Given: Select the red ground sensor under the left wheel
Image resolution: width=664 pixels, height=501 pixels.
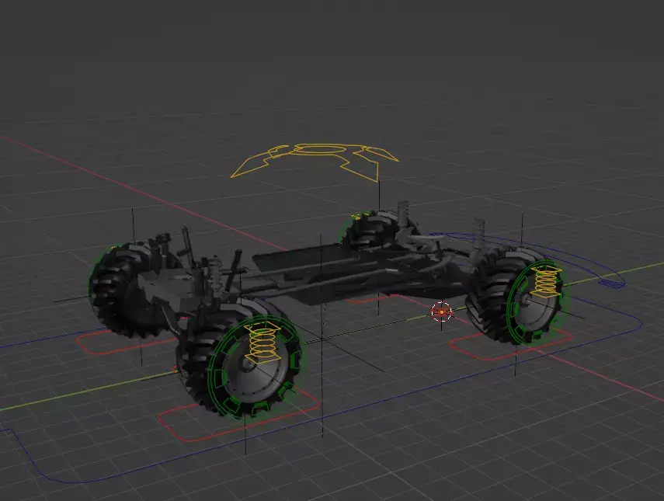Looking at the screenshot, I should [x=127, y=343].
